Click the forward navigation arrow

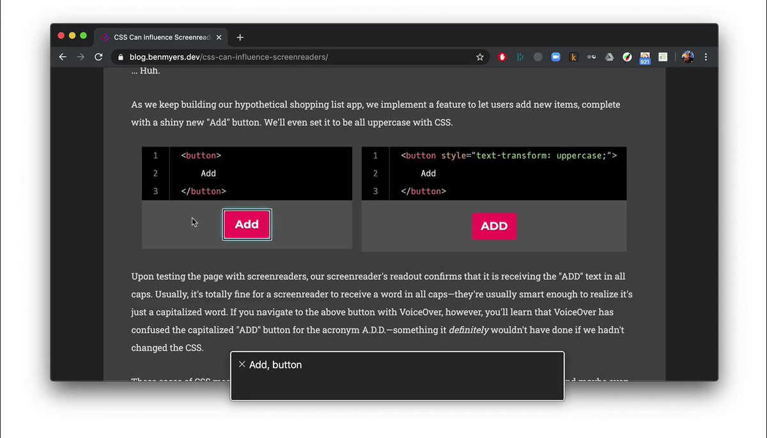(x=80, y=57)
